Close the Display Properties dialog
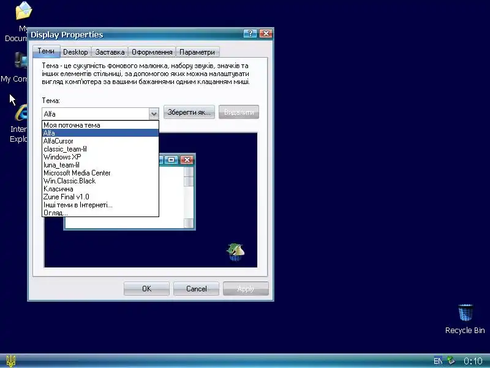This screenshot has width=490, height=368. 266,34
